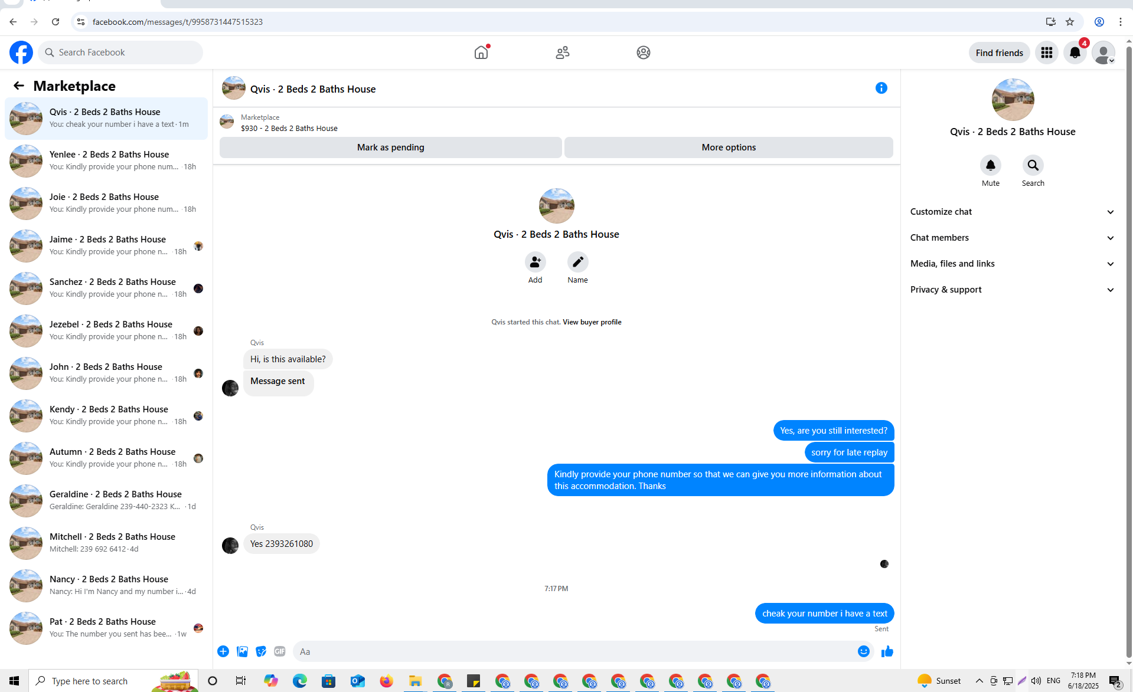The width and height of the screenshot is (1133, 692).
Task: Click the More options button
Action: click(x=729, y=147)
